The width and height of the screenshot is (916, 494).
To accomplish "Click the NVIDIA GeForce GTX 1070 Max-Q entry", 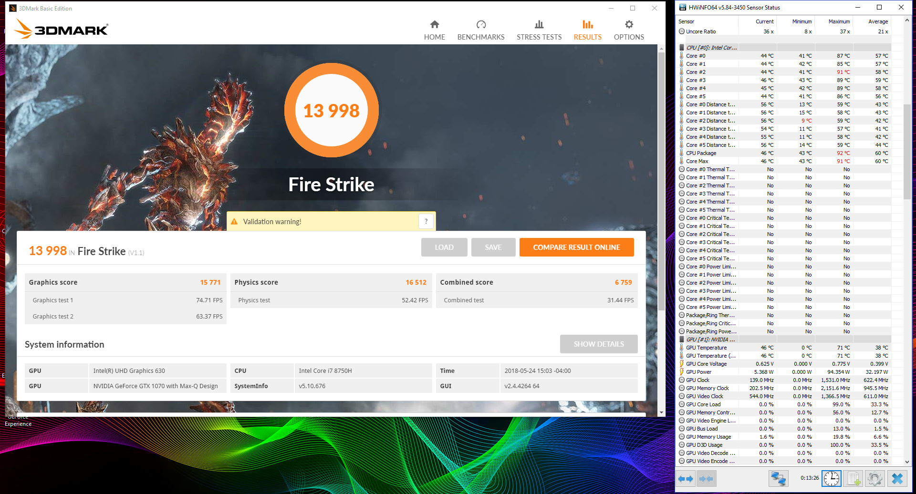I will pyautogui.click(x=156, y=386).
